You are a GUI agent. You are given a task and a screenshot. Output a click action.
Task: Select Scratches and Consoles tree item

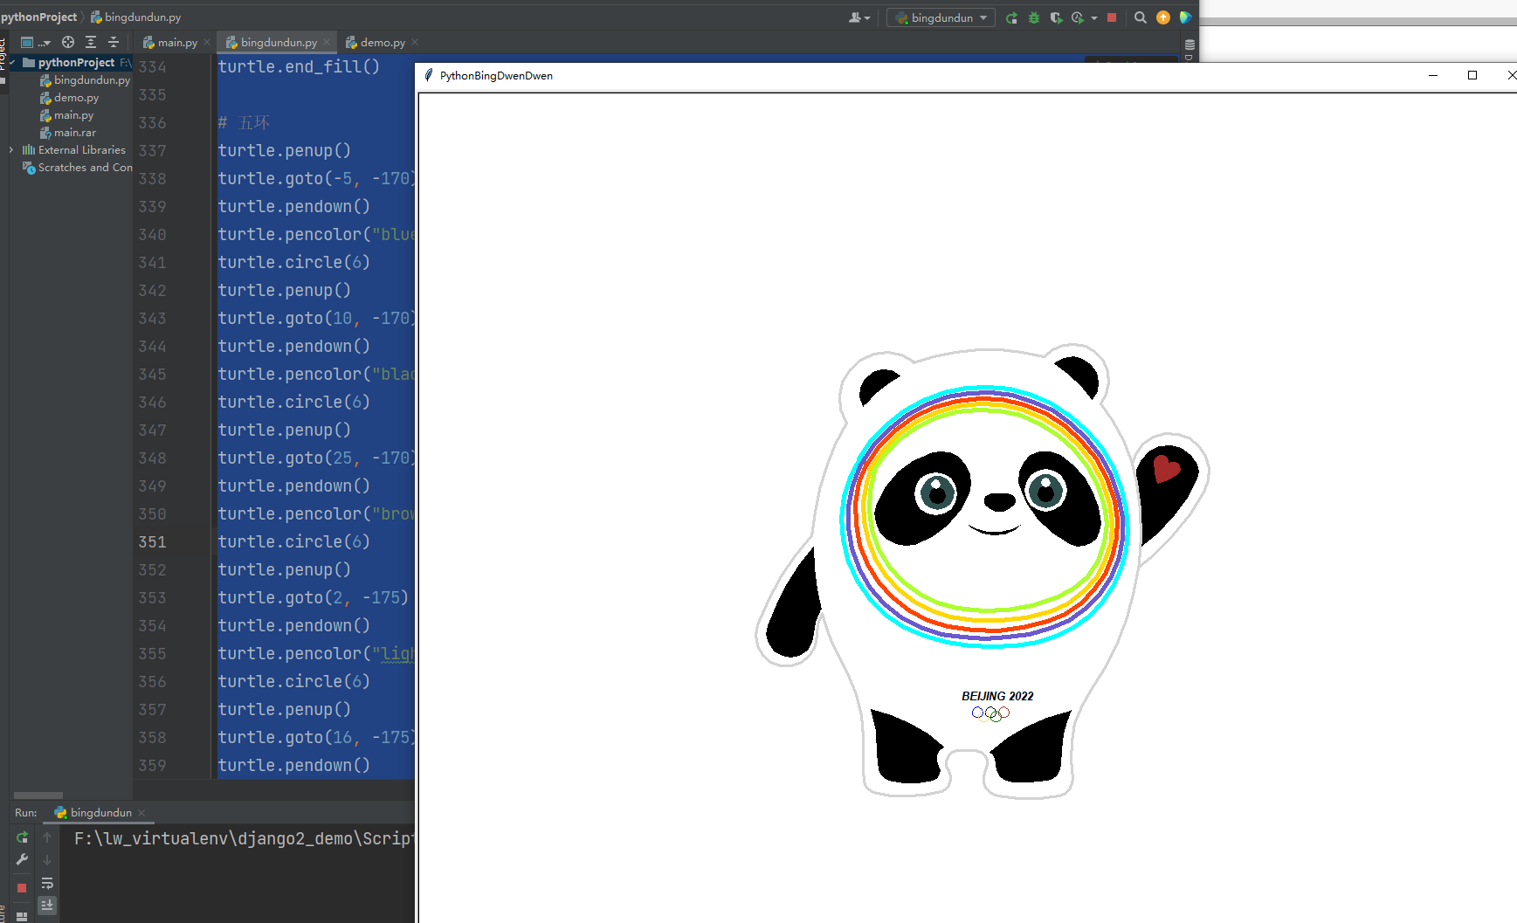[x=78, y=168]
